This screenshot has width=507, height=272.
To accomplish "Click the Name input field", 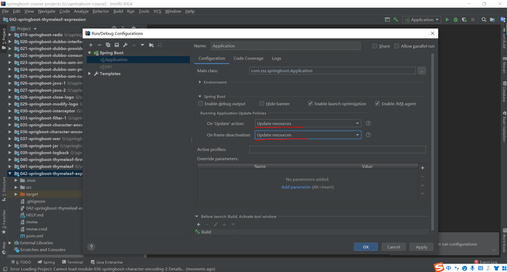I will point(286,46).
